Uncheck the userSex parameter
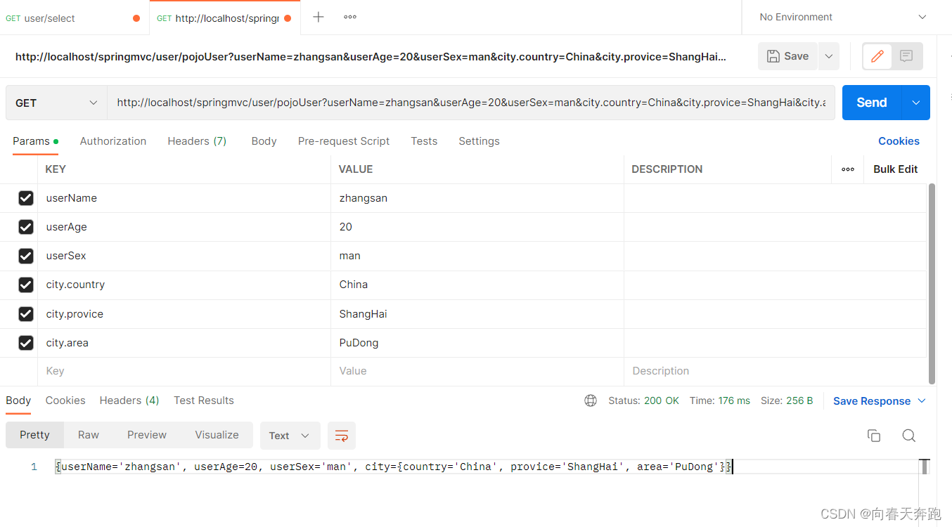The width and height of the screenshot is (952, 527). 26,256
